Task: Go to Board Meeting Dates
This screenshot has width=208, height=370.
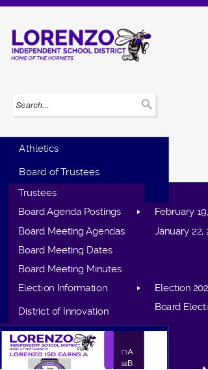Action: pyautogui.click(x=66, y=250)
